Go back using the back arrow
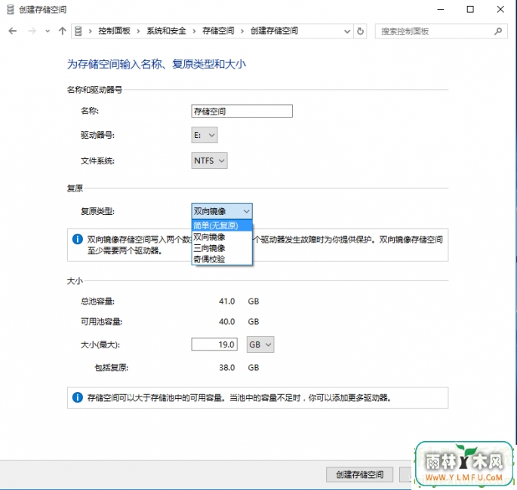517x490 pixels. [x=13, y=31]
